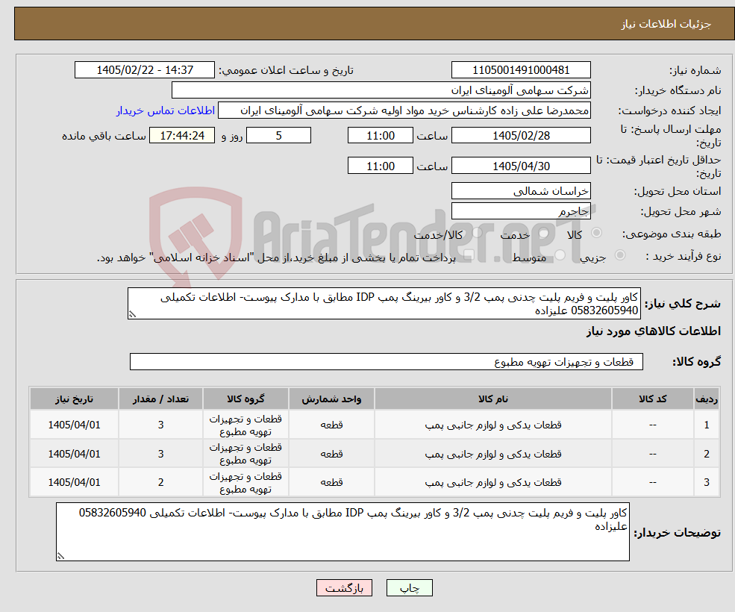
Task: Click date 1405/04/01 in row 2
Action: coord(74,454)
